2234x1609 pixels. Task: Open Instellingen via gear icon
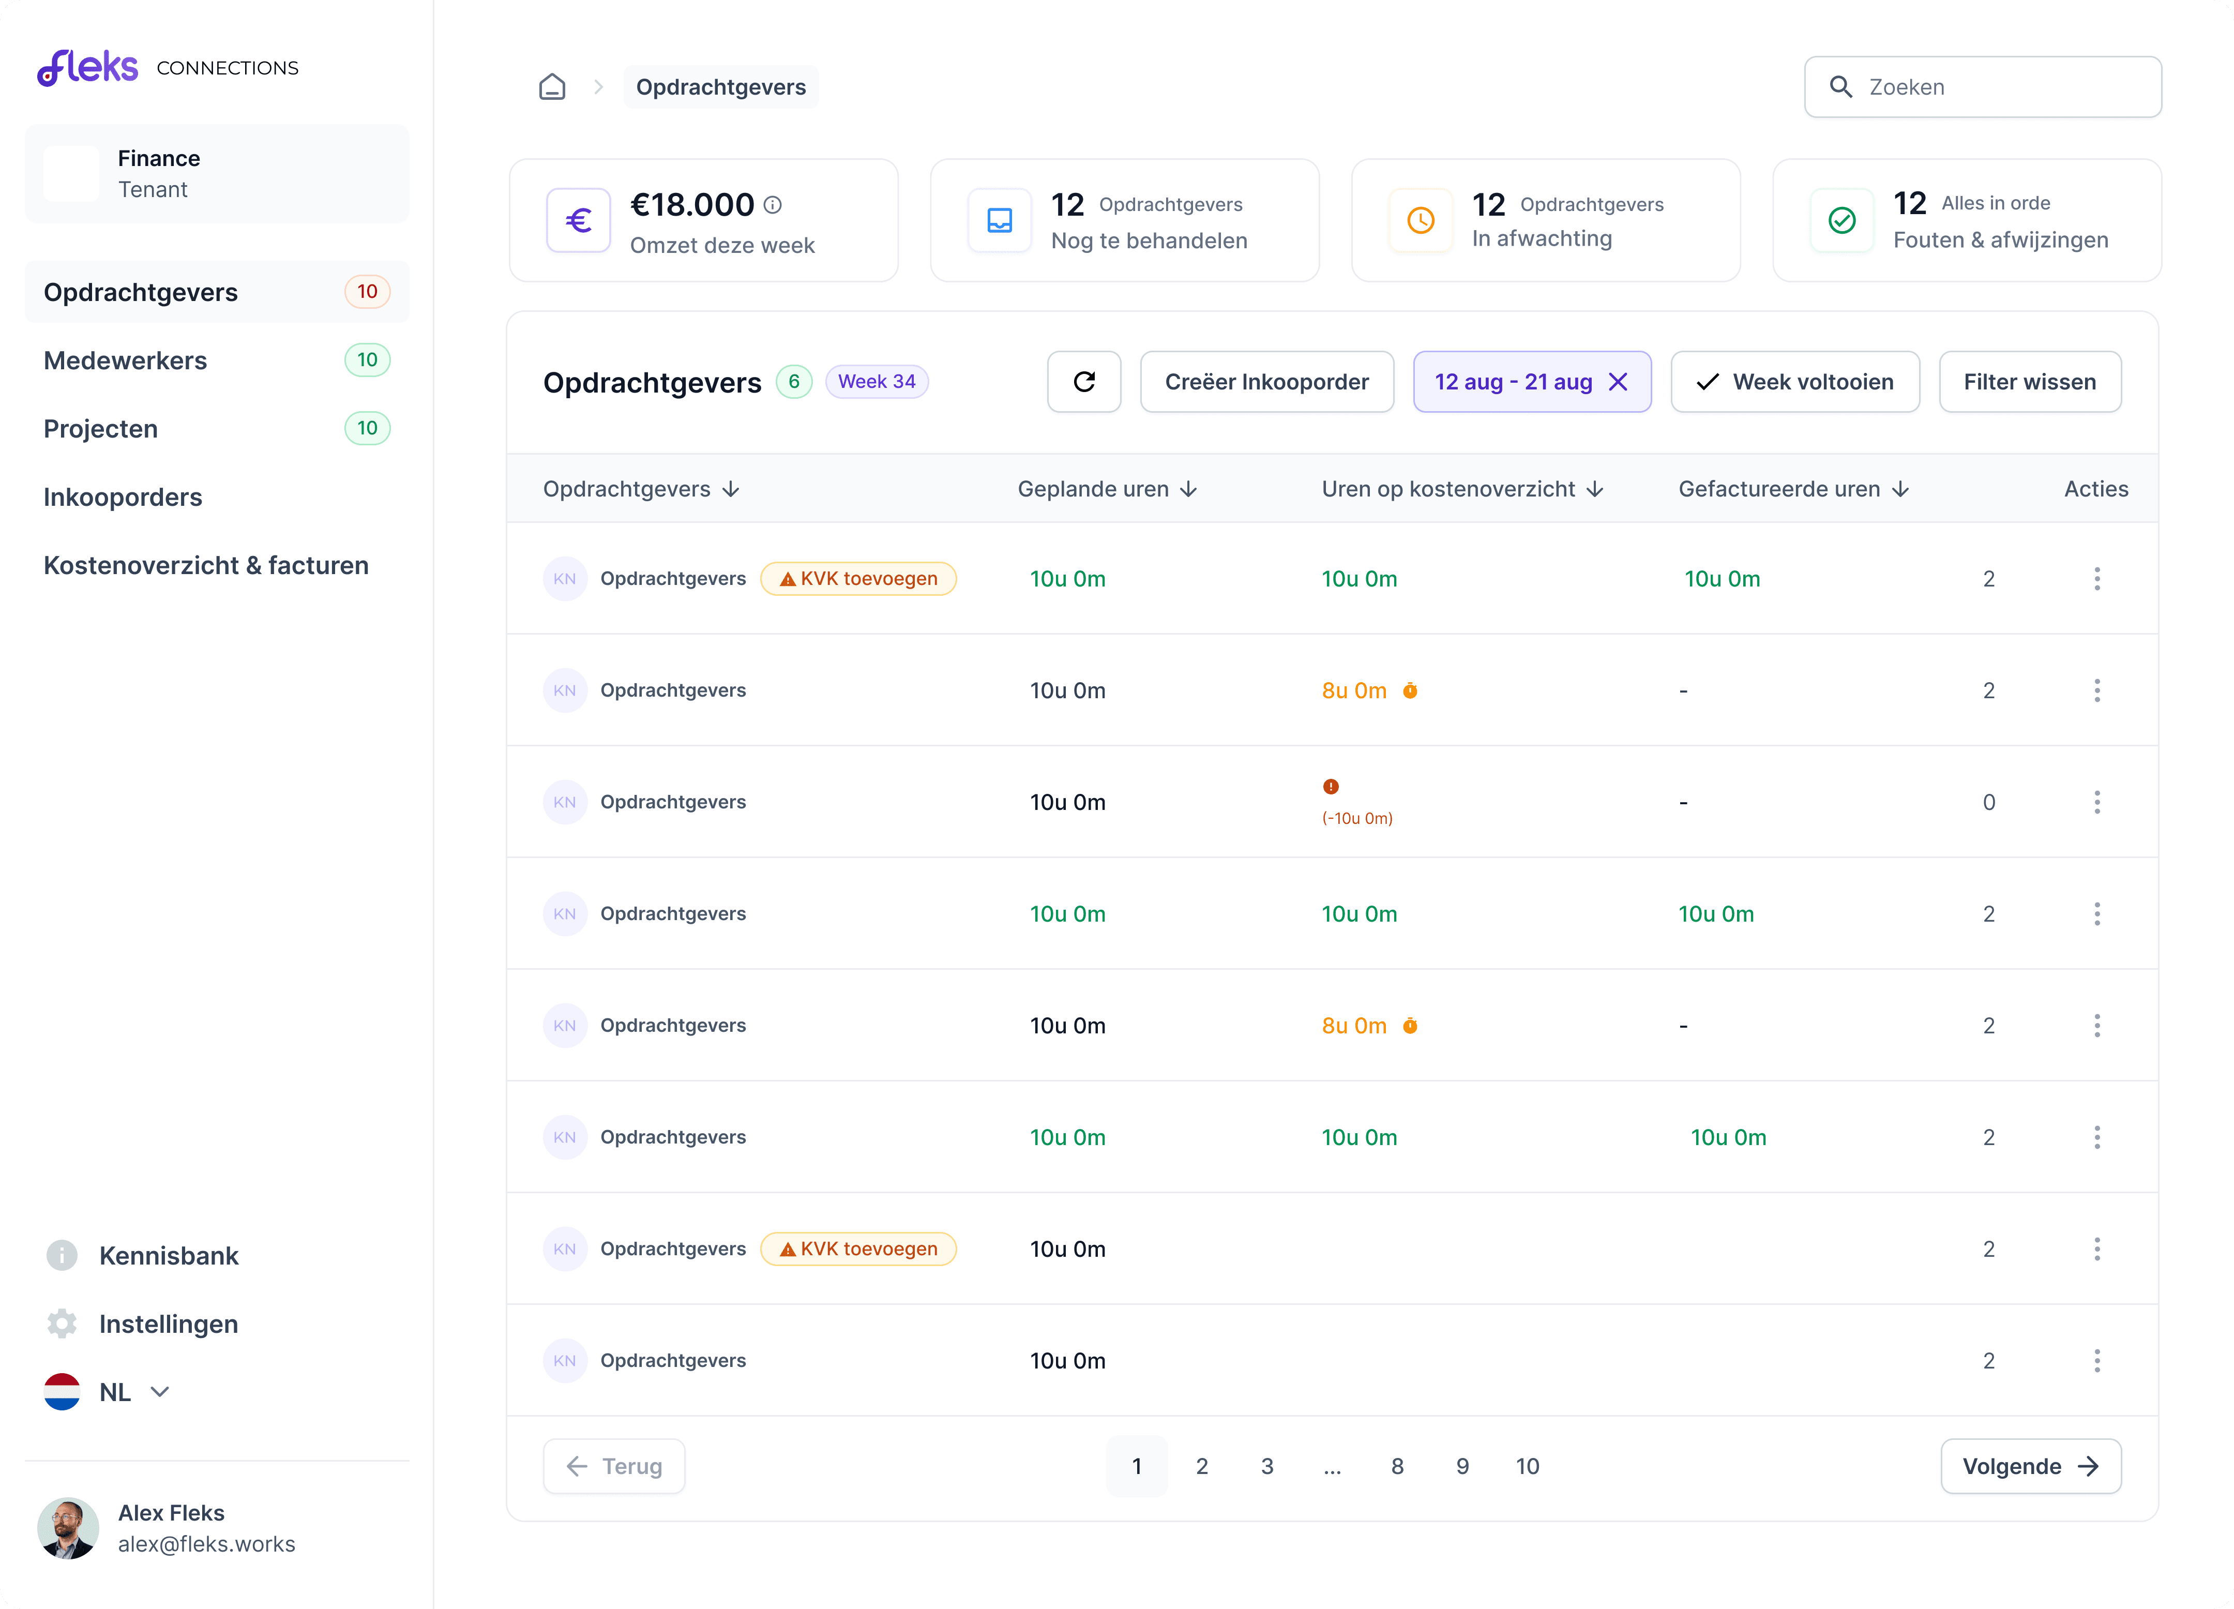(x=62, y=1324)
